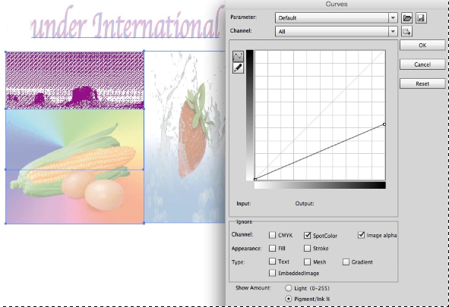Click the Reset button

[x=422, y=83]
